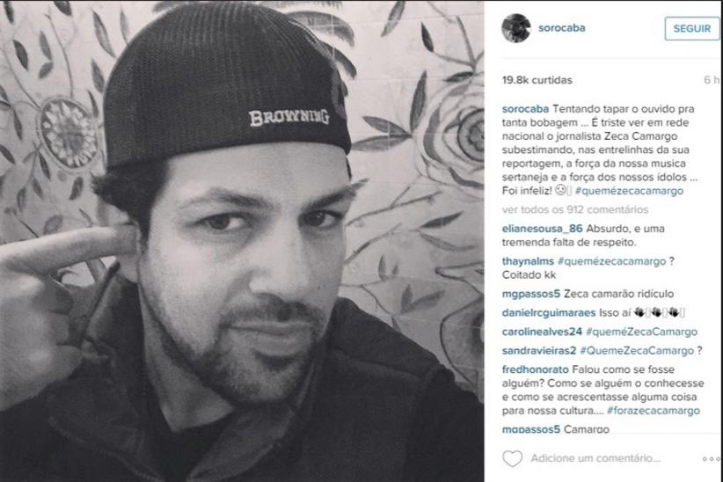Open sorocaba username in the caption
The image size is (723, 482).
point(525,109)
